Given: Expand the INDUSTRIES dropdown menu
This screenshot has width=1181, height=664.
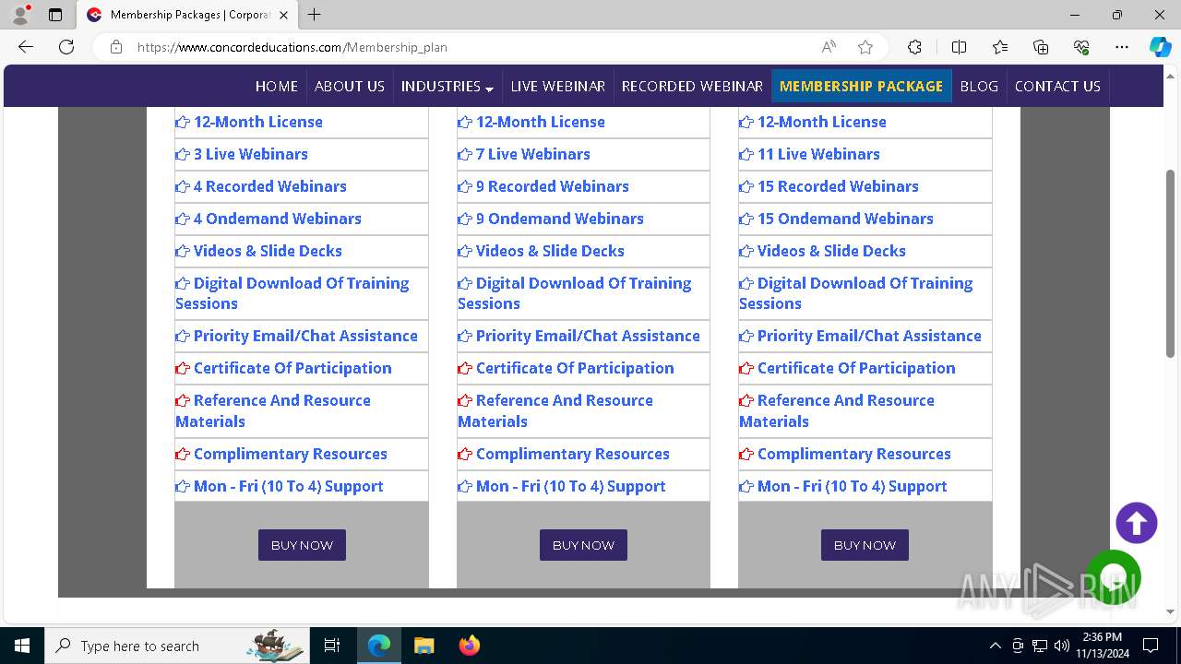Looking at the screenshot, I should (x=447, y=86).
